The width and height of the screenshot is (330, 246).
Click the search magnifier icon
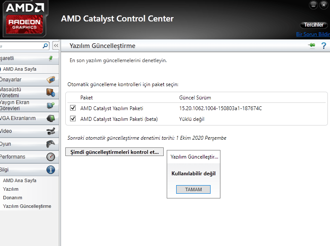pyautogui.click(x=45, y=46)
